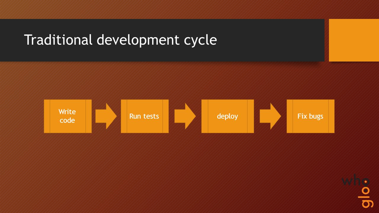379x213 pixels.
Task: Click the arrow between Write code and Run tests
Action: click(x=106, y=116)
